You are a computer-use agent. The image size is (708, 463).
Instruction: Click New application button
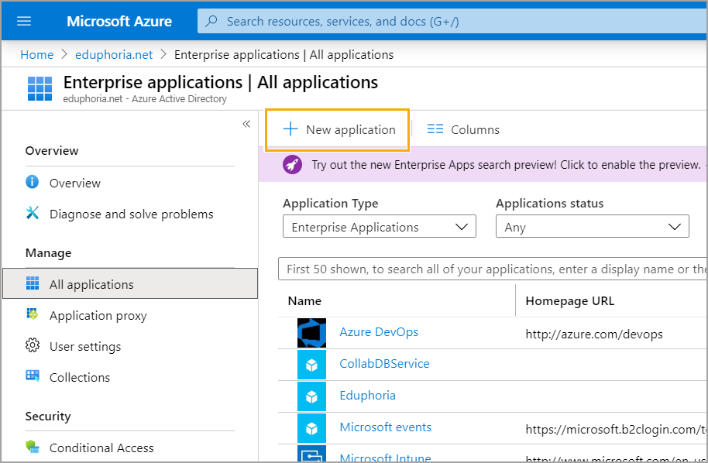339,129
